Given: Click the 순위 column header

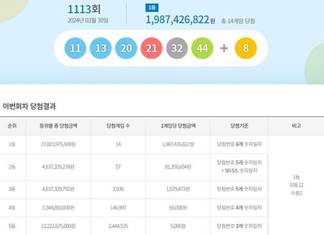Looking at the screenshot, I should [12, 126].
